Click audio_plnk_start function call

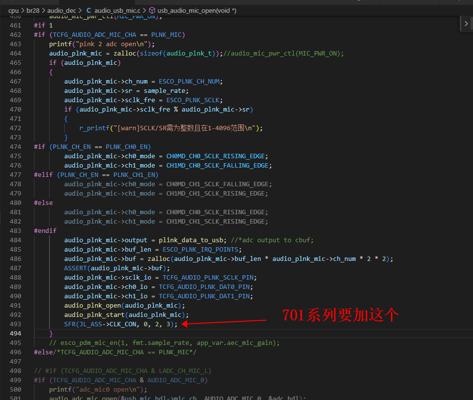(94, 314)
